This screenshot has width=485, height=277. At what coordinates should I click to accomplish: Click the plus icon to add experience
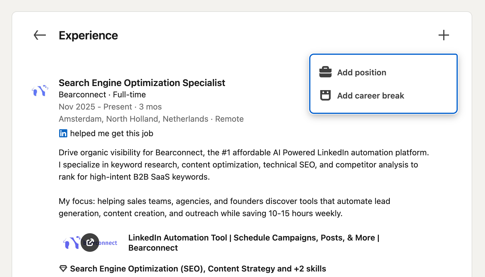click(444, 35)
